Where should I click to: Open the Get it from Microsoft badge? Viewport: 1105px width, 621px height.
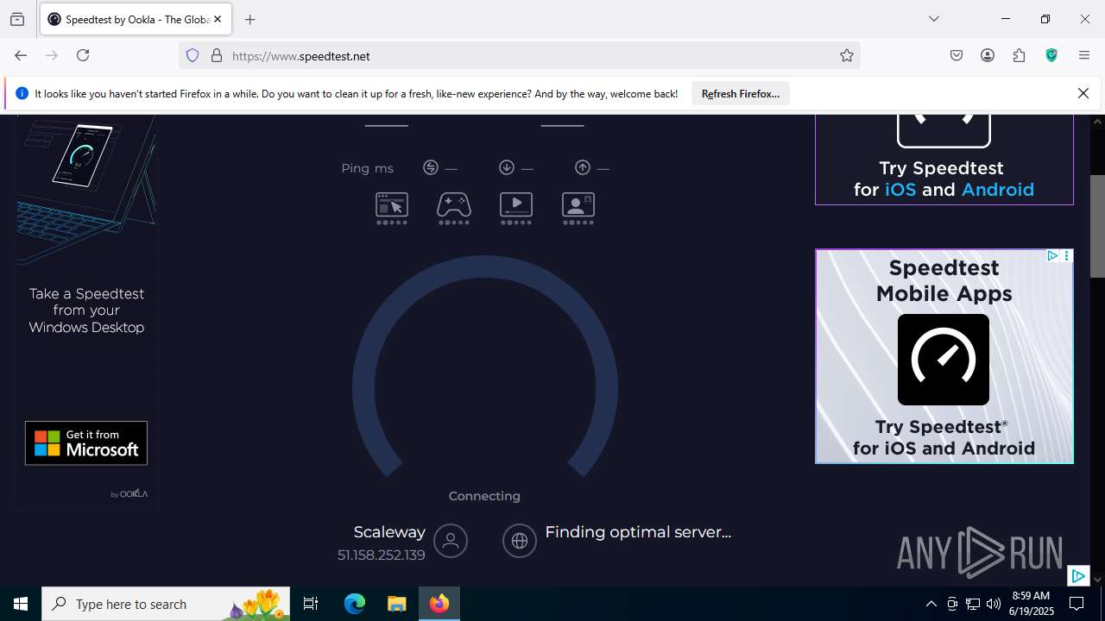click(x=86, y=443)
